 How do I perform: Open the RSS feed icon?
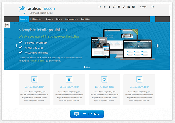[x=100, y=7]
